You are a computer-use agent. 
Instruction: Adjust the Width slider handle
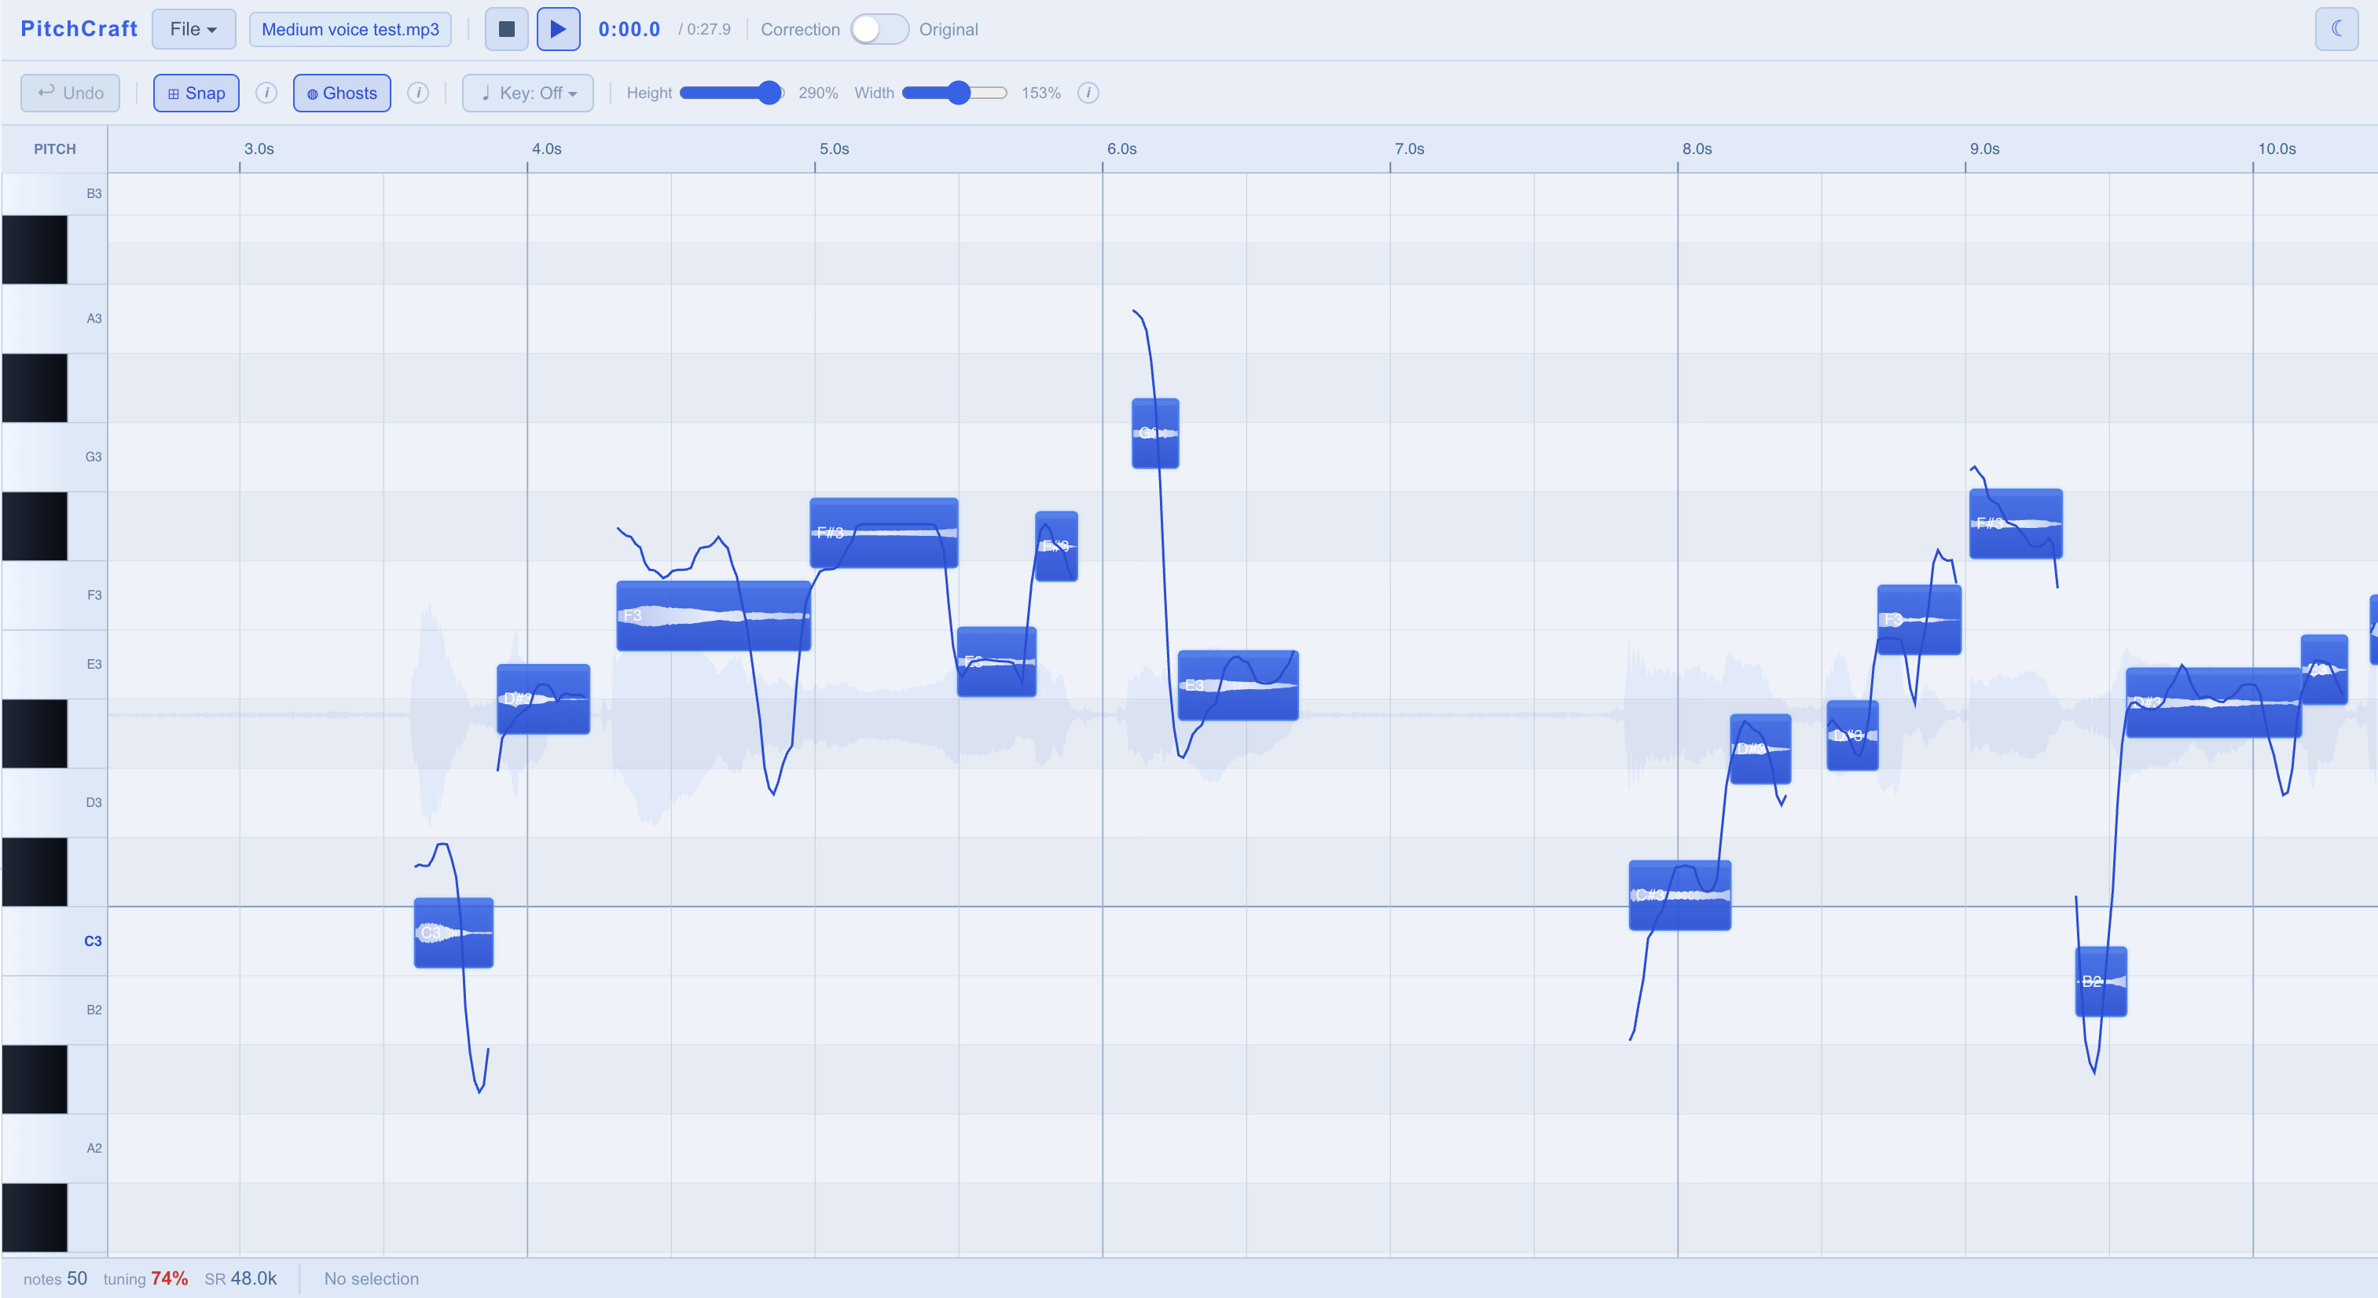(960, 93)
